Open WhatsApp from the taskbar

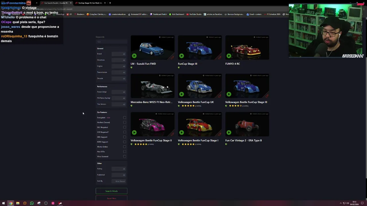click(32, 203)
